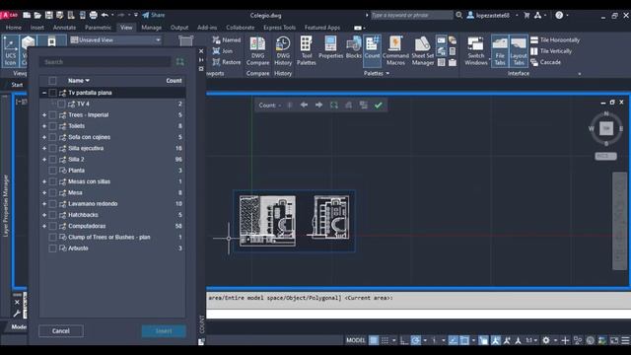Open the Unsaved View dropdown
Screen dimensions: 631x355
[116, 39]
